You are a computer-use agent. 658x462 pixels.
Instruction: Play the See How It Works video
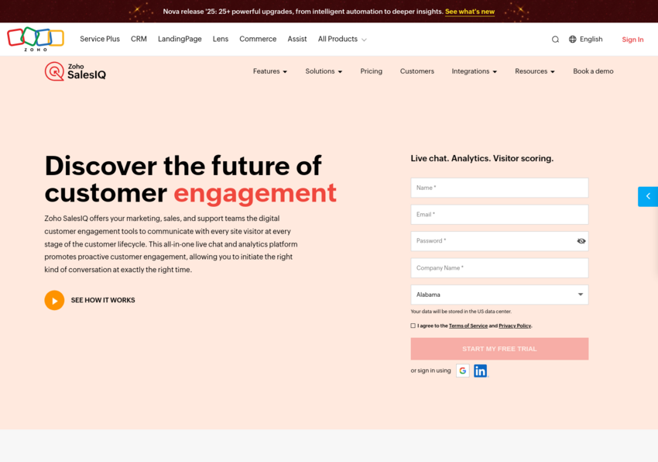(54, 300)
